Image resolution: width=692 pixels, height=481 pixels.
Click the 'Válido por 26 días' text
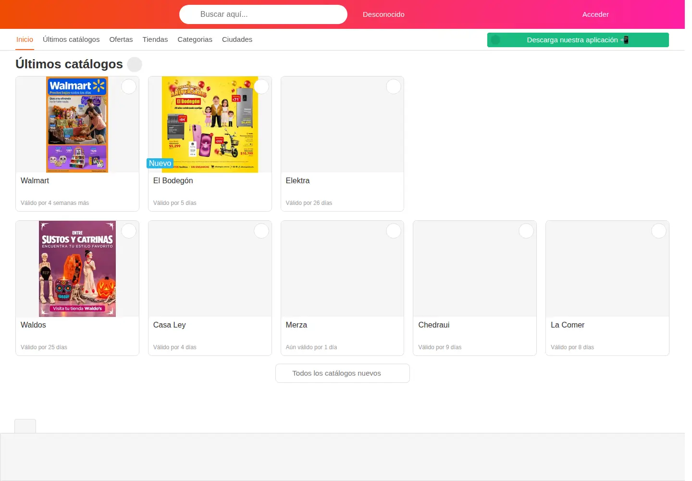click(309, 203)
